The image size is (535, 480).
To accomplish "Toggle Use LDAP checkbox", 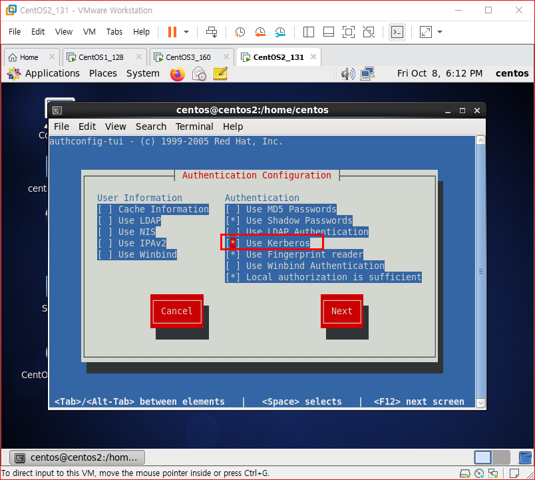I will point(129,220).
